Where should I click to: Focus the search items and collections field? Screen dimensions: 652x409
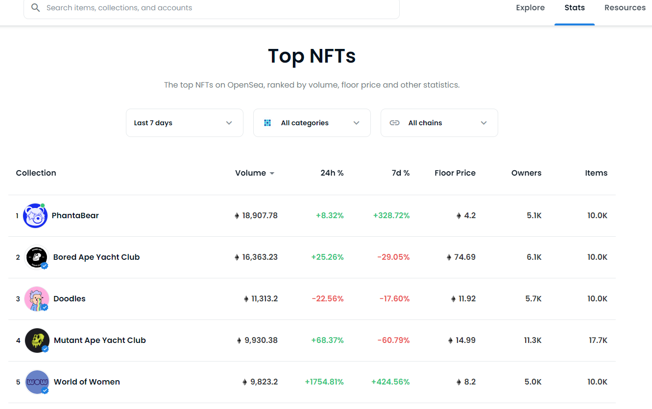pos(216,8)
